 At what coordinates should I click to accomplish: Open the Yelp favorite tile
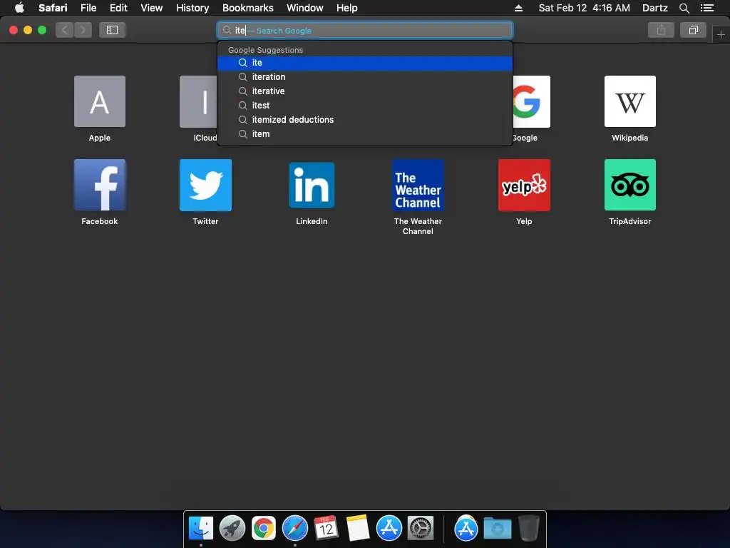click(x=524, y=185)
